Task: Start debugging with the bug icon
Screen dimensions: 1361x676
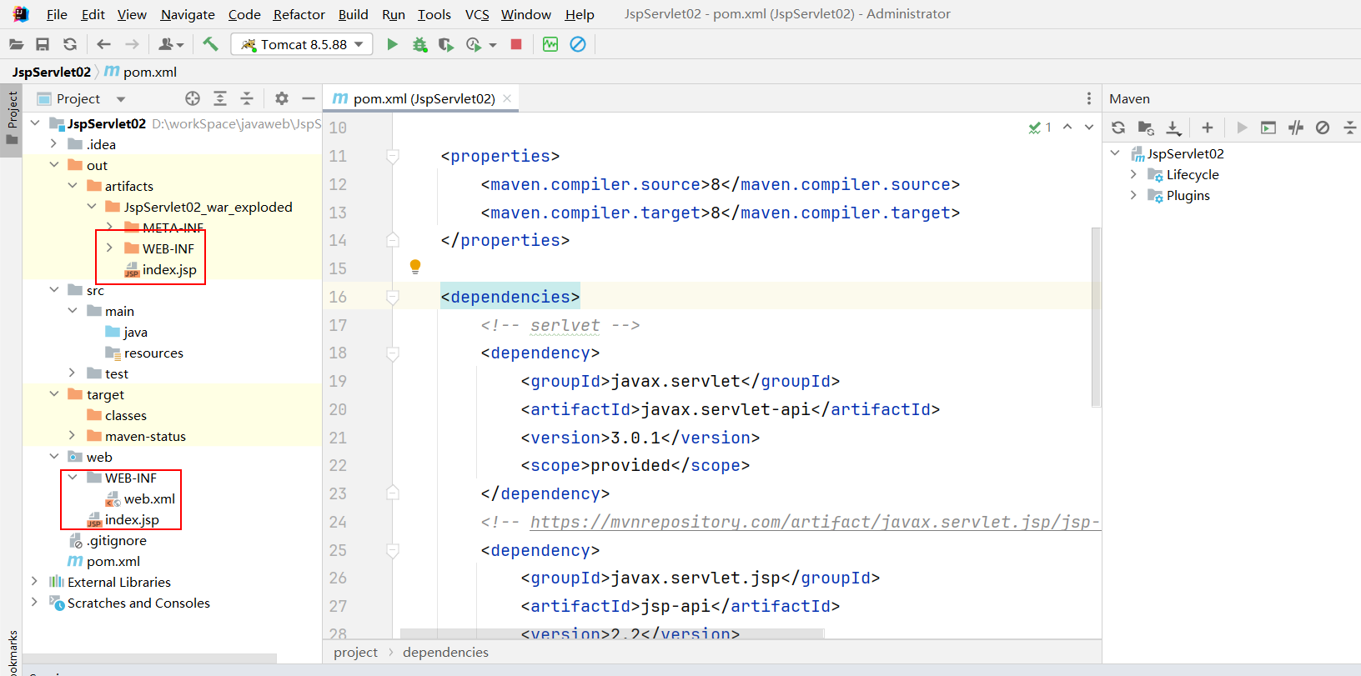Action: (419, 44)
